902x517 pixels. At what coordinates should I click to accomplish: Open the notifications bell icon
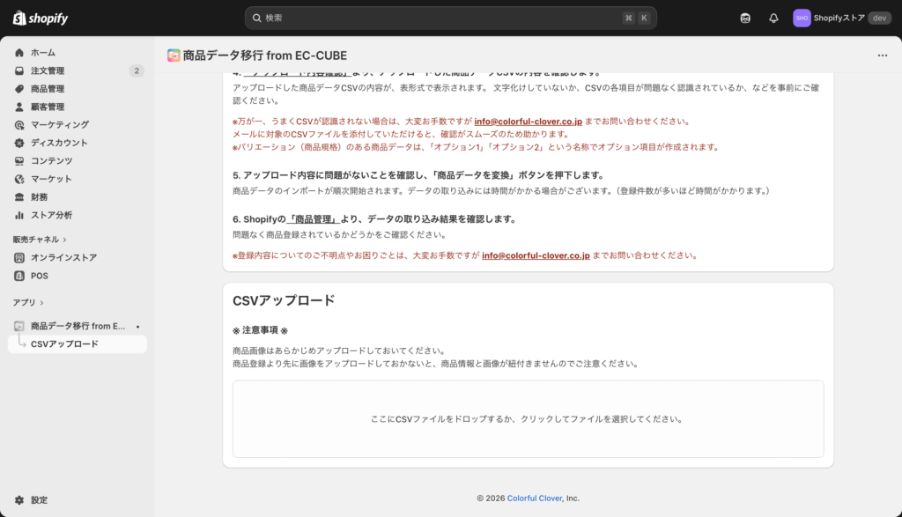tap(773, 18)
